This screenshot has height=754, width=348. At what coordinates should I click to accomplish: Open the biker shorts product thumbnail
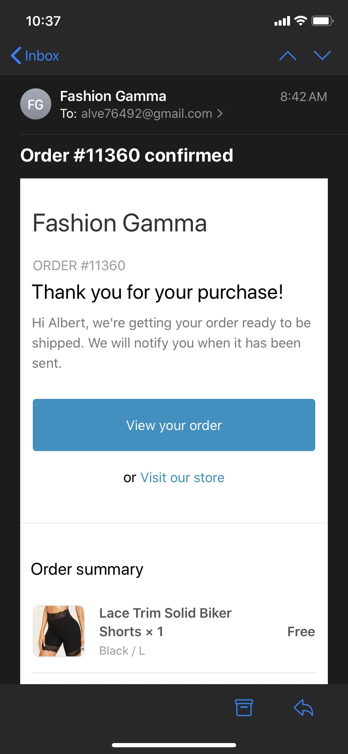pyautogui.click(x=59, y=631)
